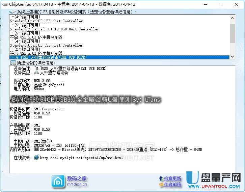This screenshot has width=245, height=192.
Task: Click the check for updates arrow icon
Action: (x=161, y=178)
